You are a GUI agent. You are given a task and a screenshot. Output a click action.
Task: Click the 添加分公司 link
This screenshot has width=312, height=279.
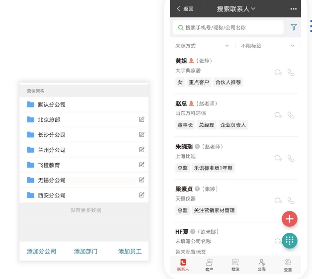click(x=41, y=251)
